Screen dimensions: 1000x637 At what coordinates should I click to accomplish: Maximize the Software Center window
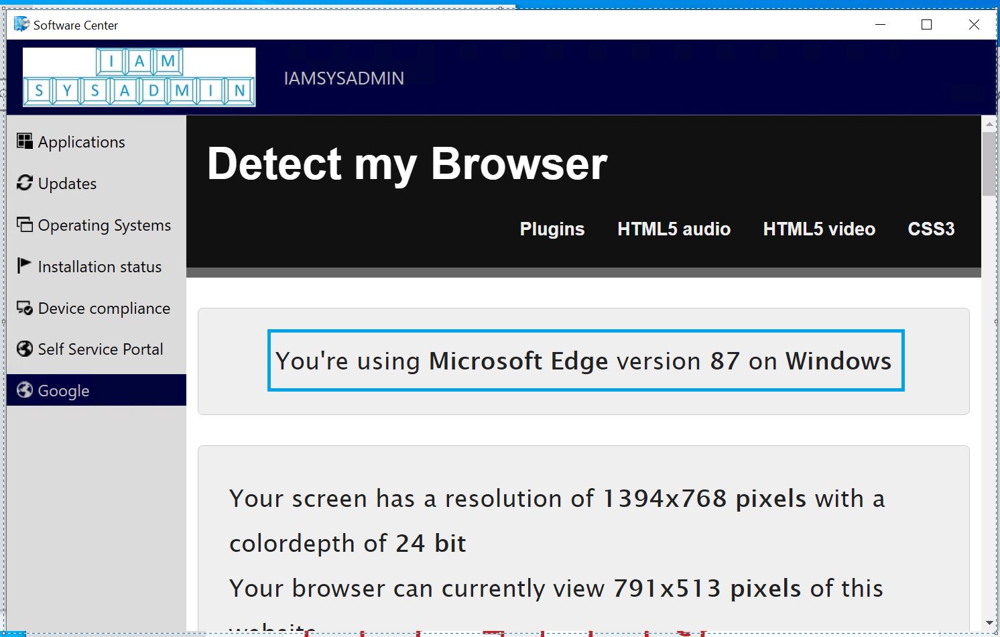coord(927,25)
